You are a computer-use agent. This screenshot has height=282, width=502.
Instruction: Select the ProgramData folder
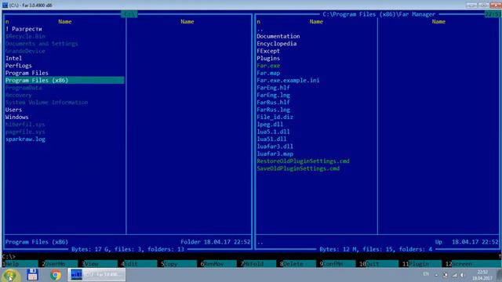(24, 88)
